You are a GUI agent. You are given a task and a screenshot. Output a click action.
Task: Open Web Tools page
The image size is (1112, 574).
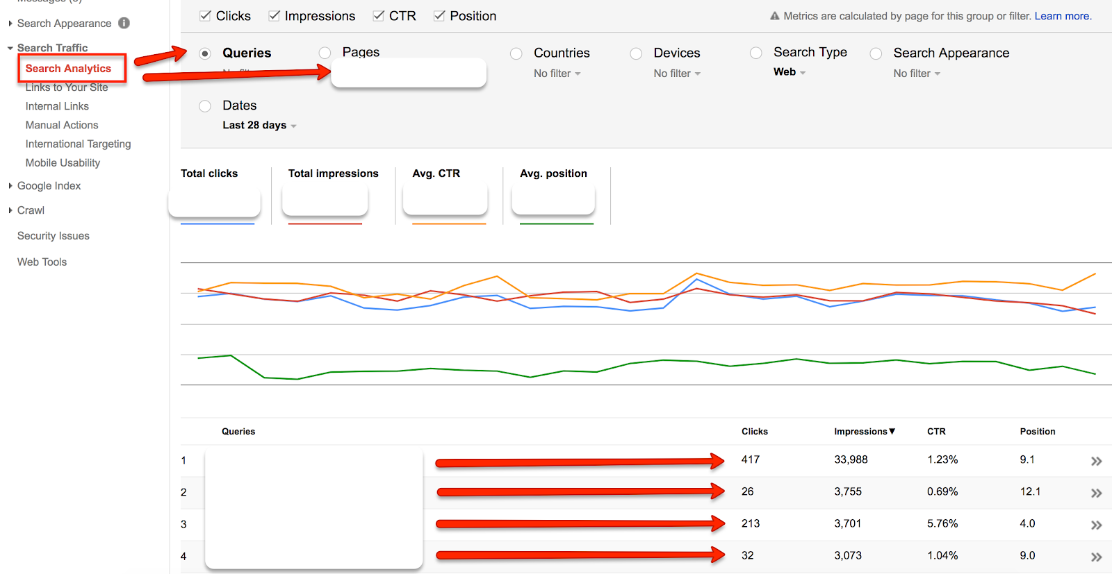point(42,262)
